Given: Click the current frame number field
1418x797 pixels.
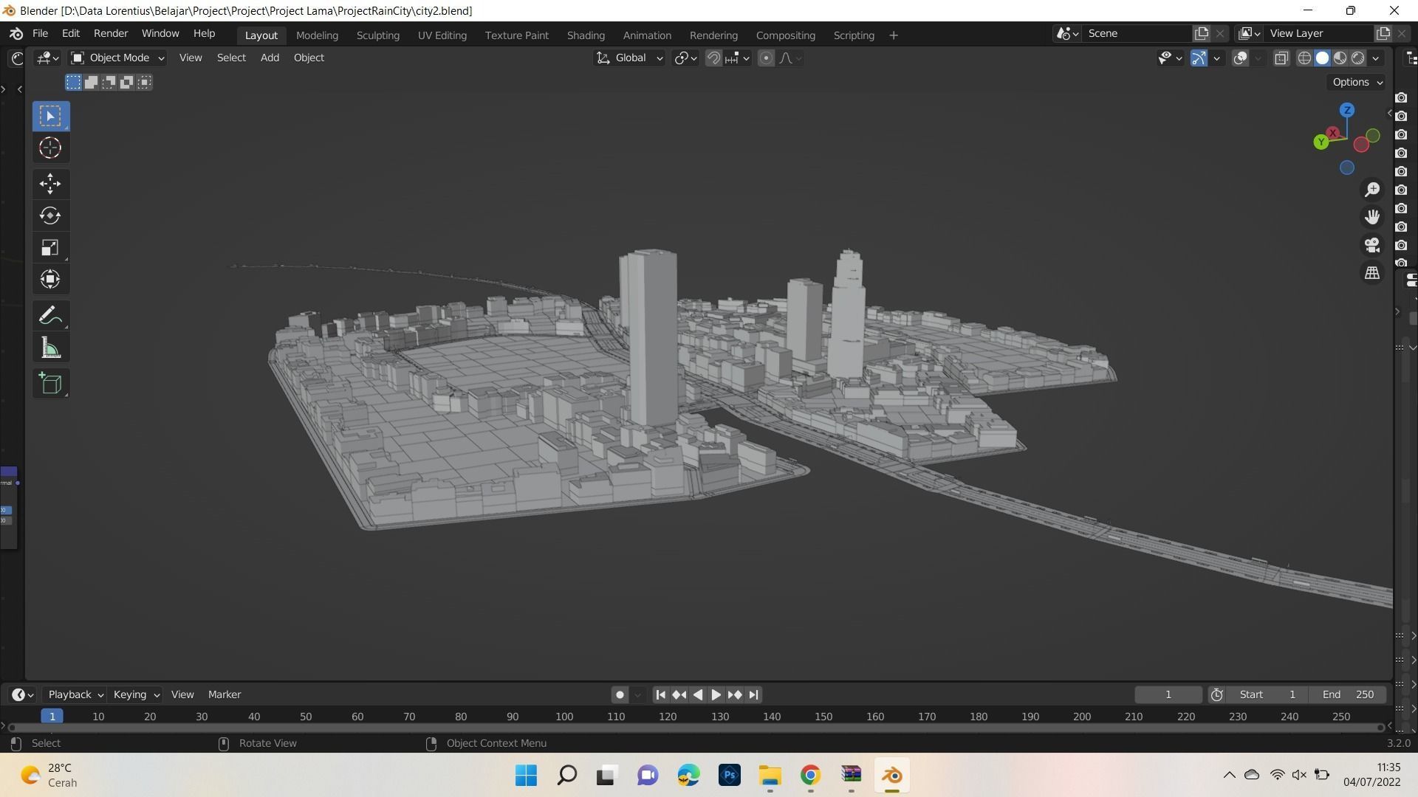Looking at the screenshot, I should coord(1168,695).
